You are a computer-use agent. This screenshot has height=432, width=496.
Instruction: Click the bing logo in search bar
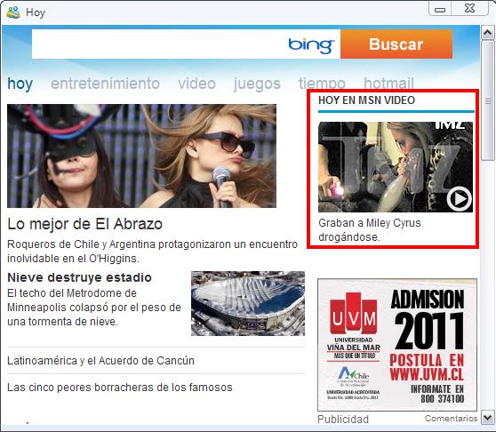311,45
